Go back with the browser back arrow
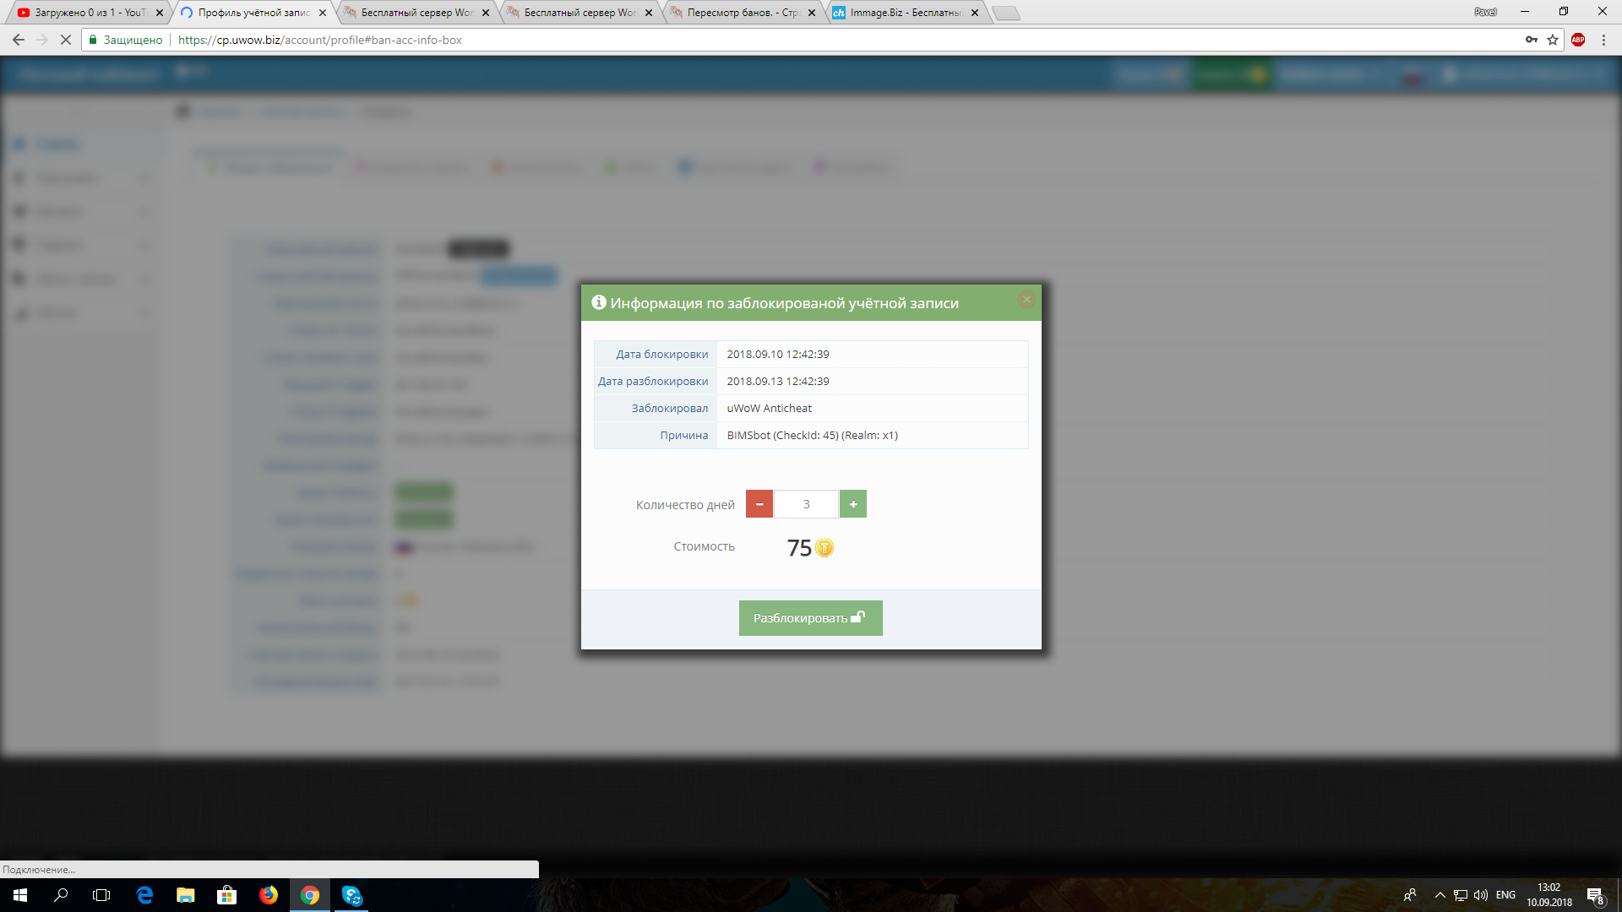Viewport: 1622px width, 912px height. coord(19,40)
